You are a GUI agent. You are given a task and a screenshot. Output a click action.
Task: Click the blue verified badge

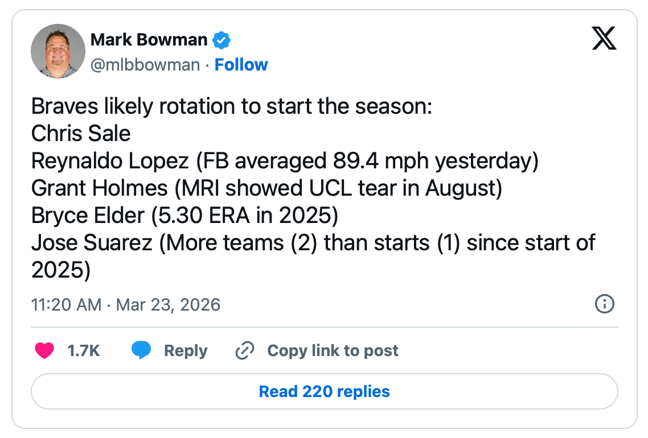221,40
